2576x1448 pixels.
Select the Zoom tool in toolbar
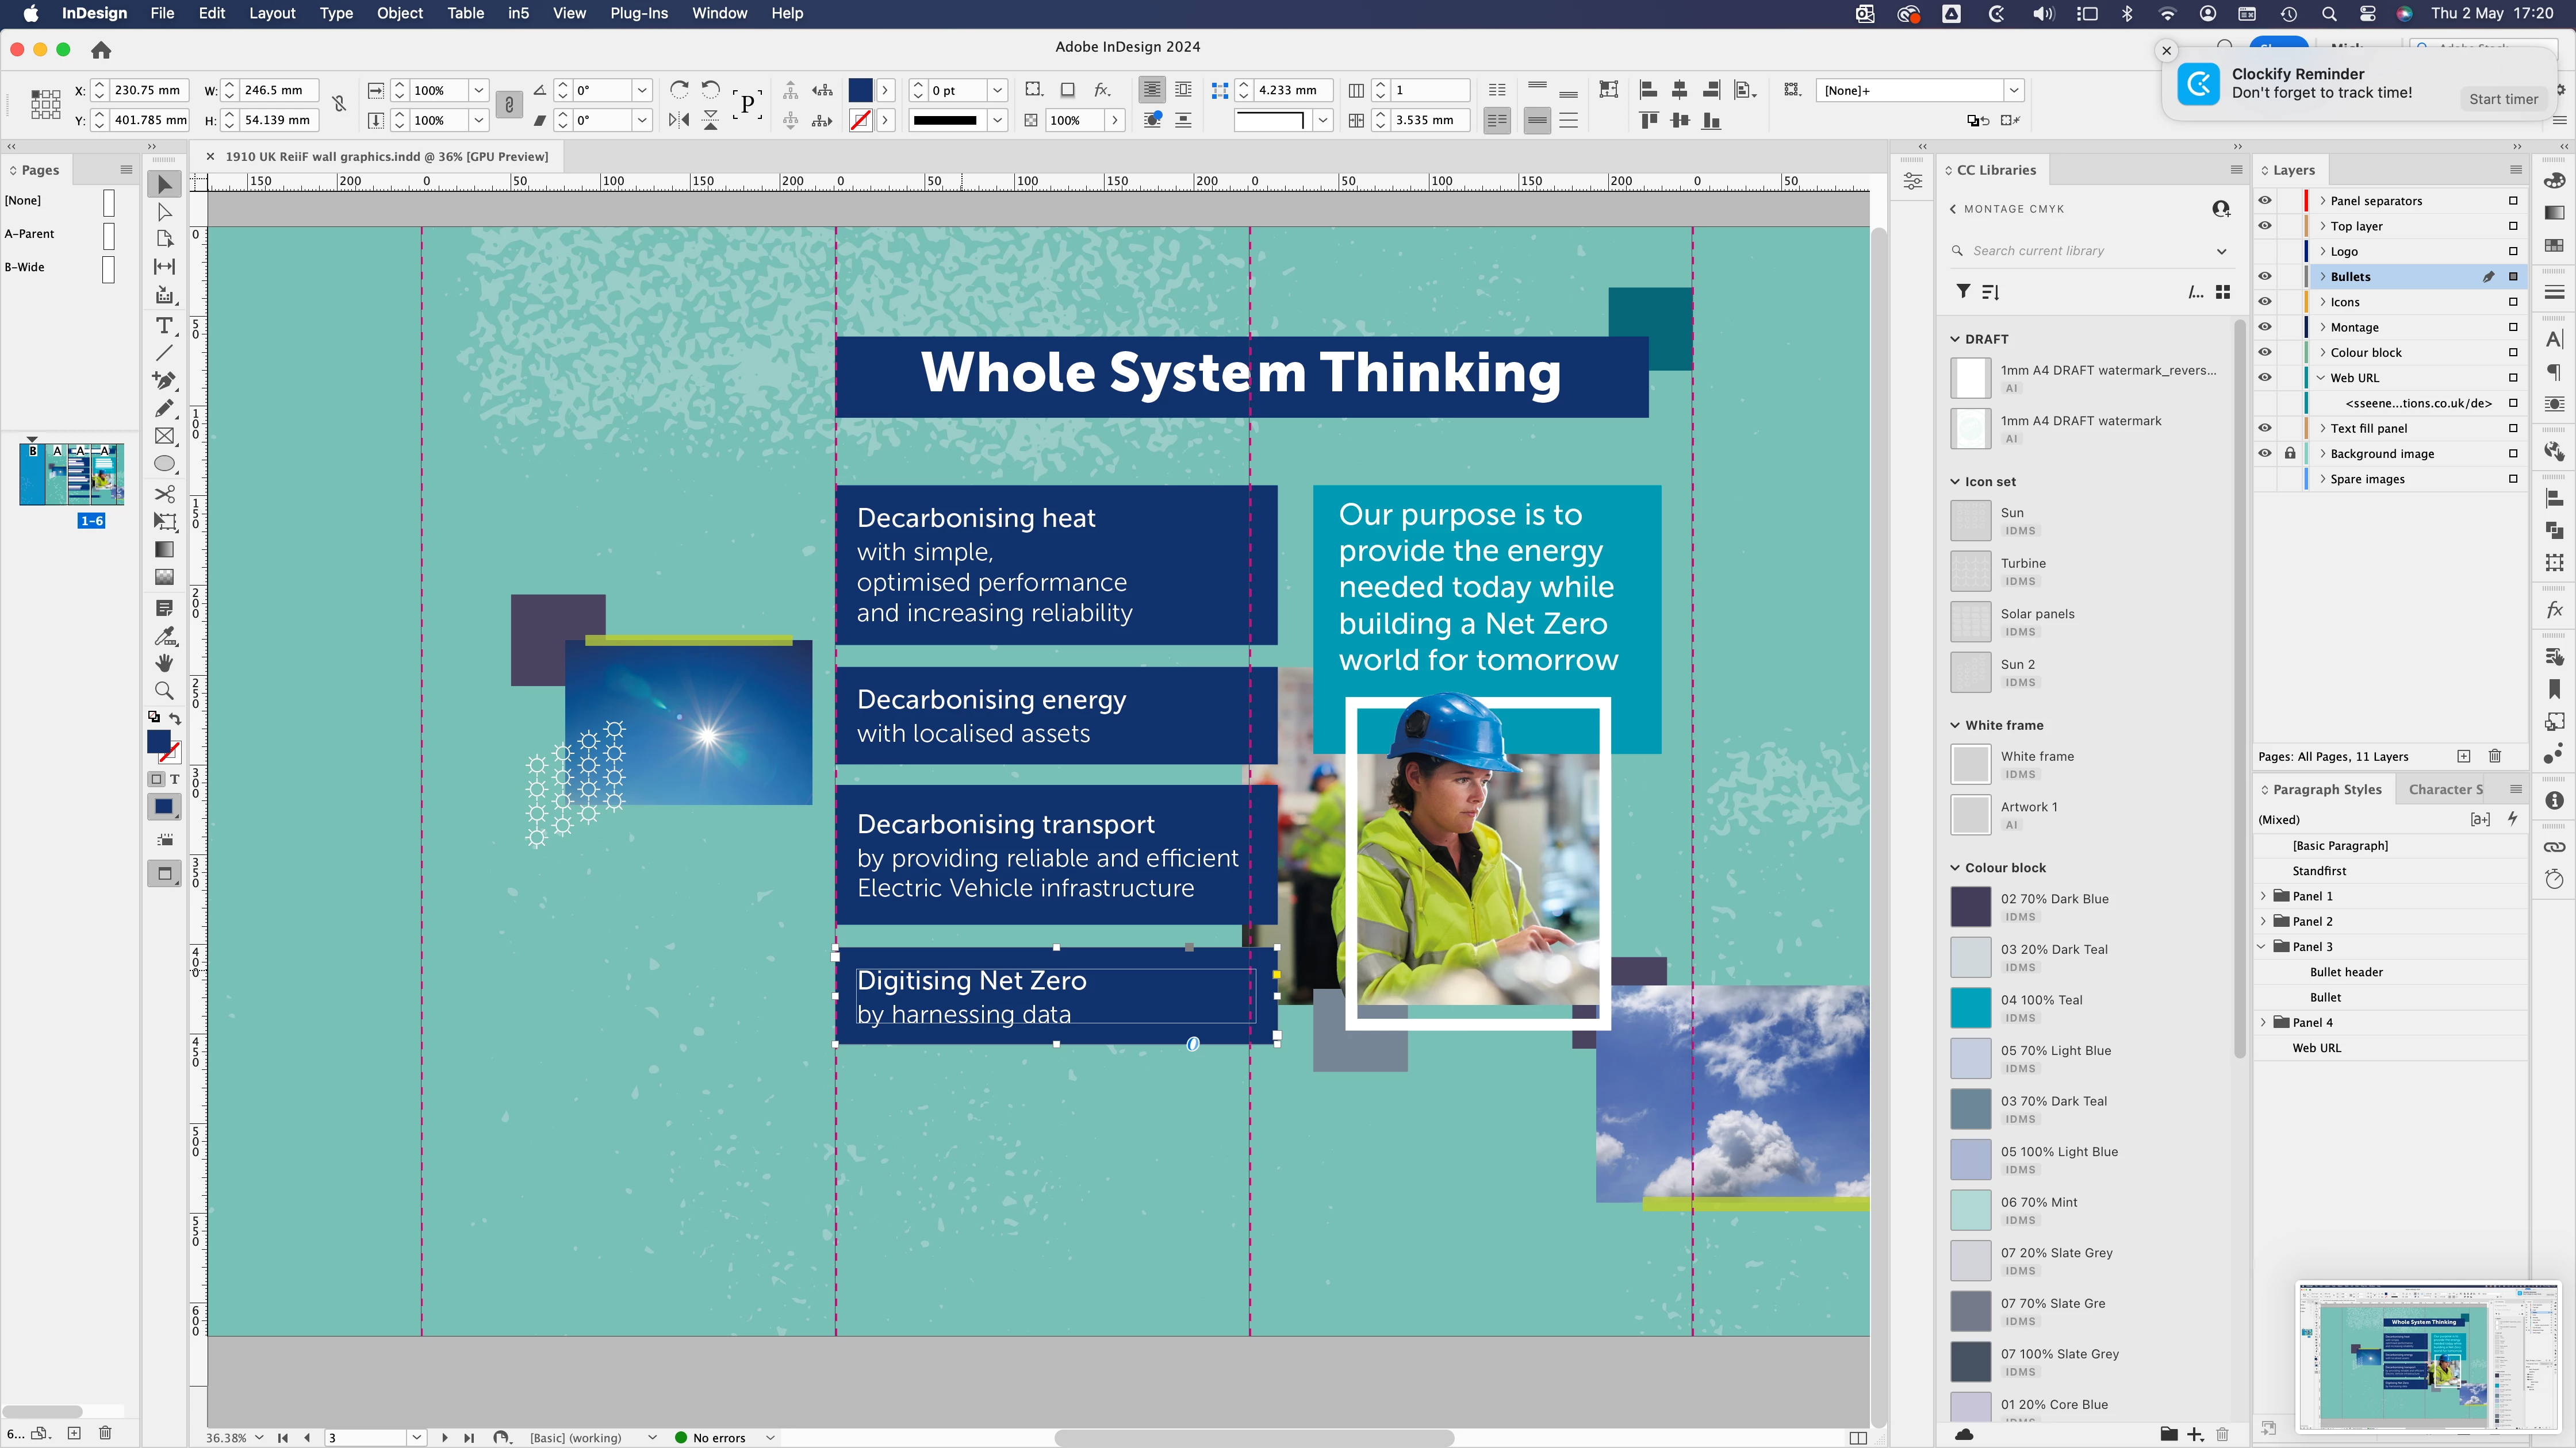[x=164, y=691]
